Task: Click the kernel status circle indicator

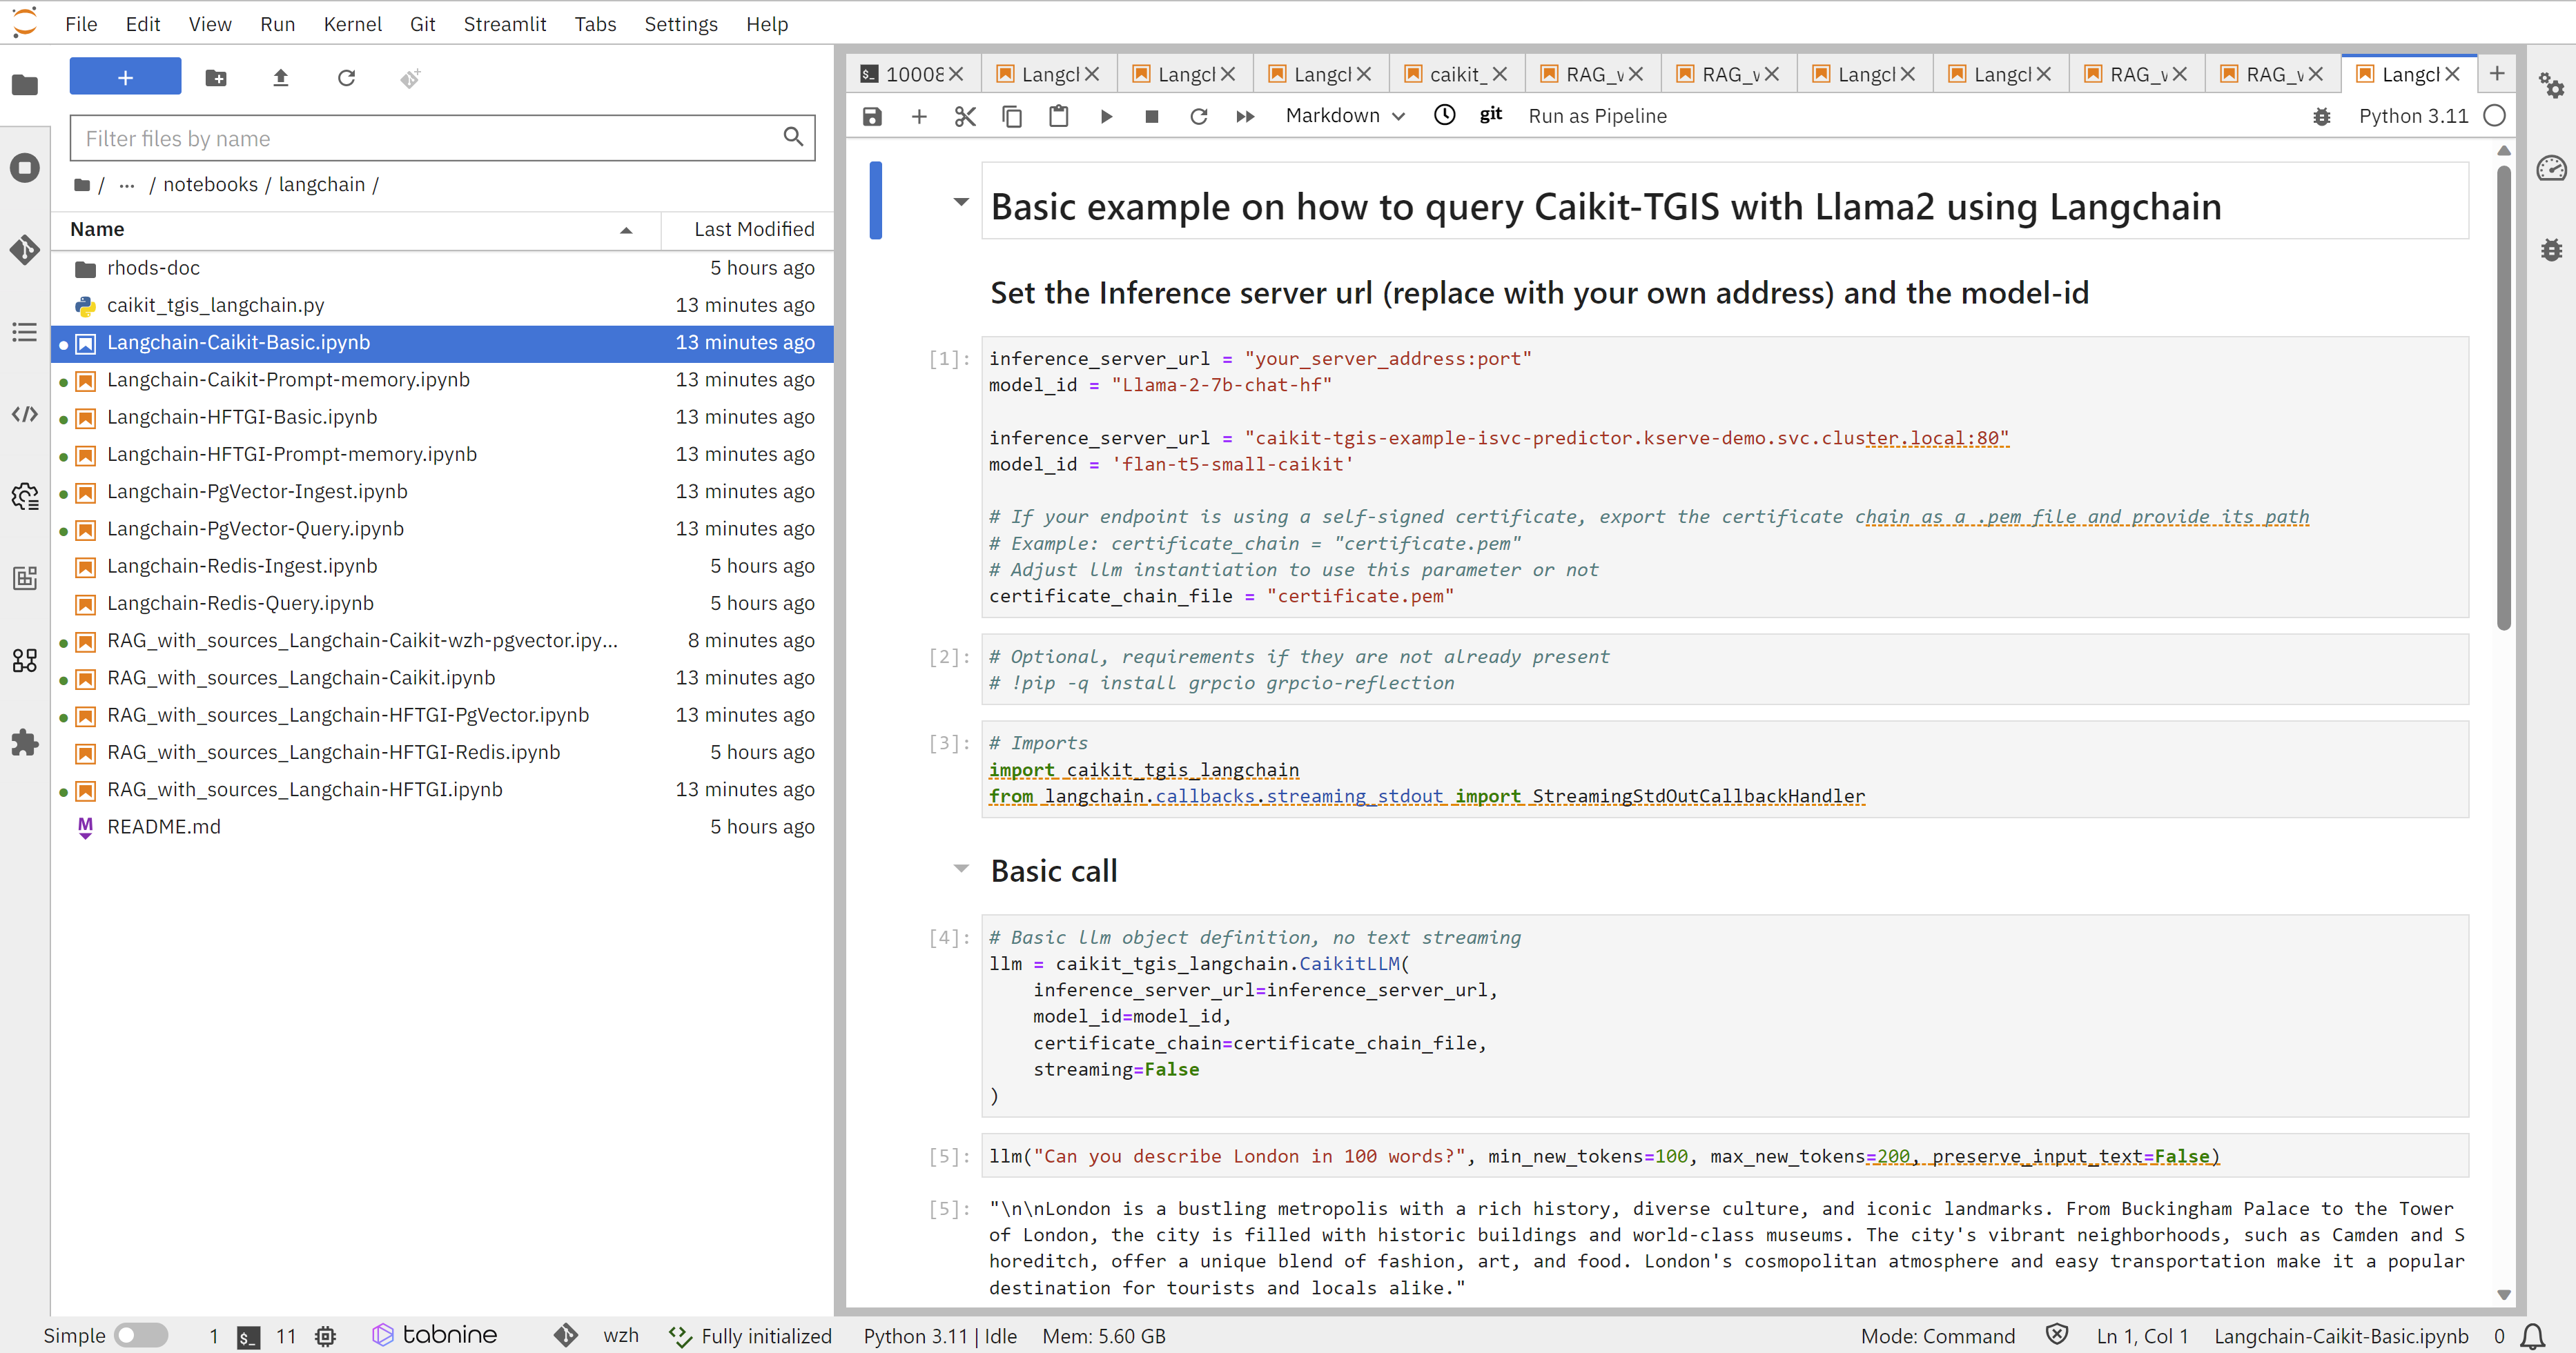Action: point(2494,116)
